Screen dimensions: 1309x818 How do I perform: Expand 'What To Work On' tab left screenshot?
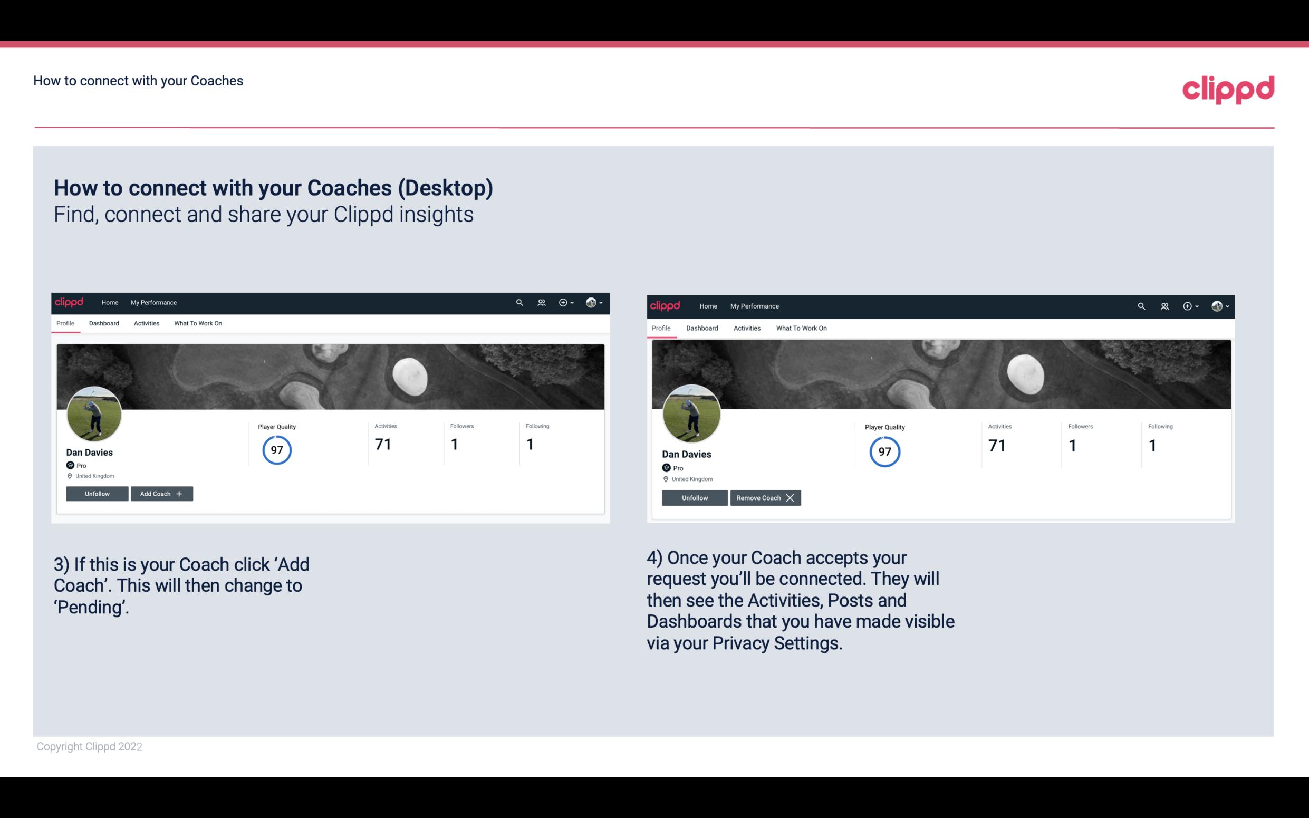click(x=197, y=322)
